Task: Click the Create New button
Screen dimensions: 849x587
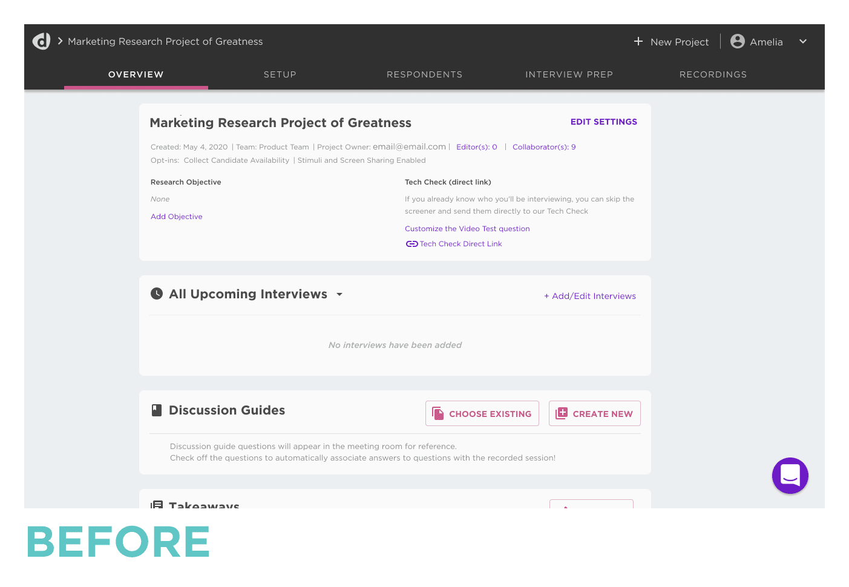Action: (x=594, y=413)
